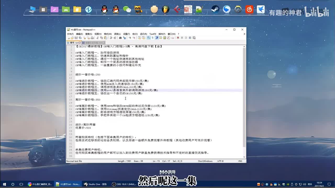This screenshot has height=188, width=335.
Task: Click the INS status bar indicator
Action: coord(240,161)
